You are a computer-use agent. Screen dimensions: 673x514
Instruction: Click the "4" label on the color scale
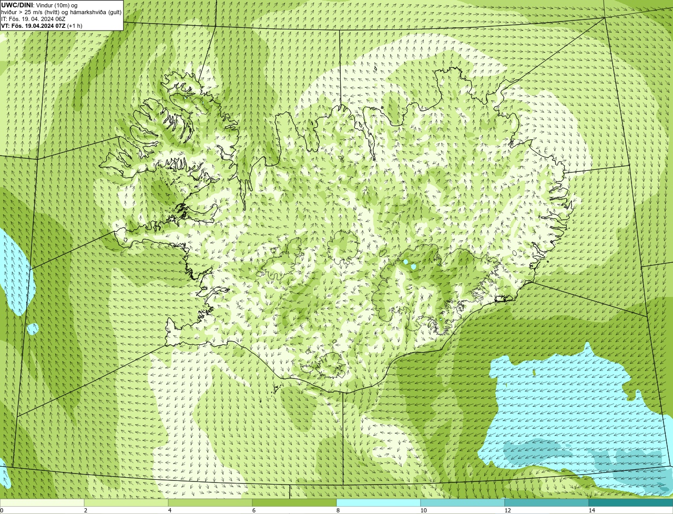pos(169,510)
